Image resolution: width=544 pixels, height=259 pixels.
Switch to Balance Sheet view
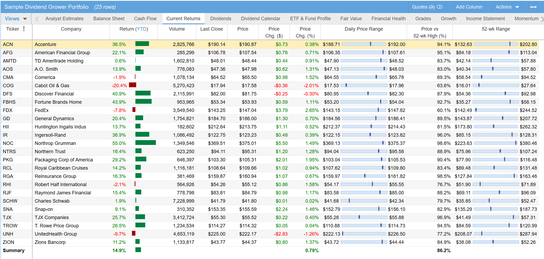[x=109, y=19]
